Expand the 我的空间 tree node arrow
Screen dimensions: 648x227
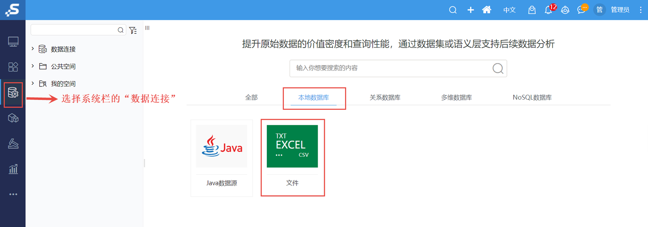pos(33,83)
